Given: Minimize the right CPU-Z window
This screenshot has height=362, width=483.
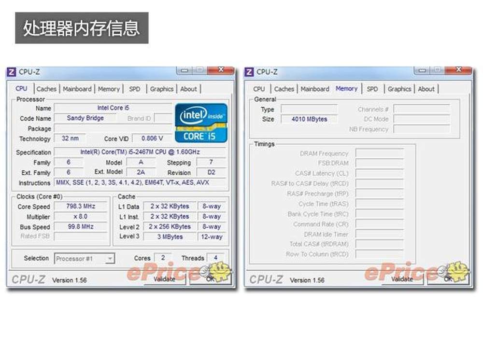Looking at the screenshot, I should [x=422, y=70].
